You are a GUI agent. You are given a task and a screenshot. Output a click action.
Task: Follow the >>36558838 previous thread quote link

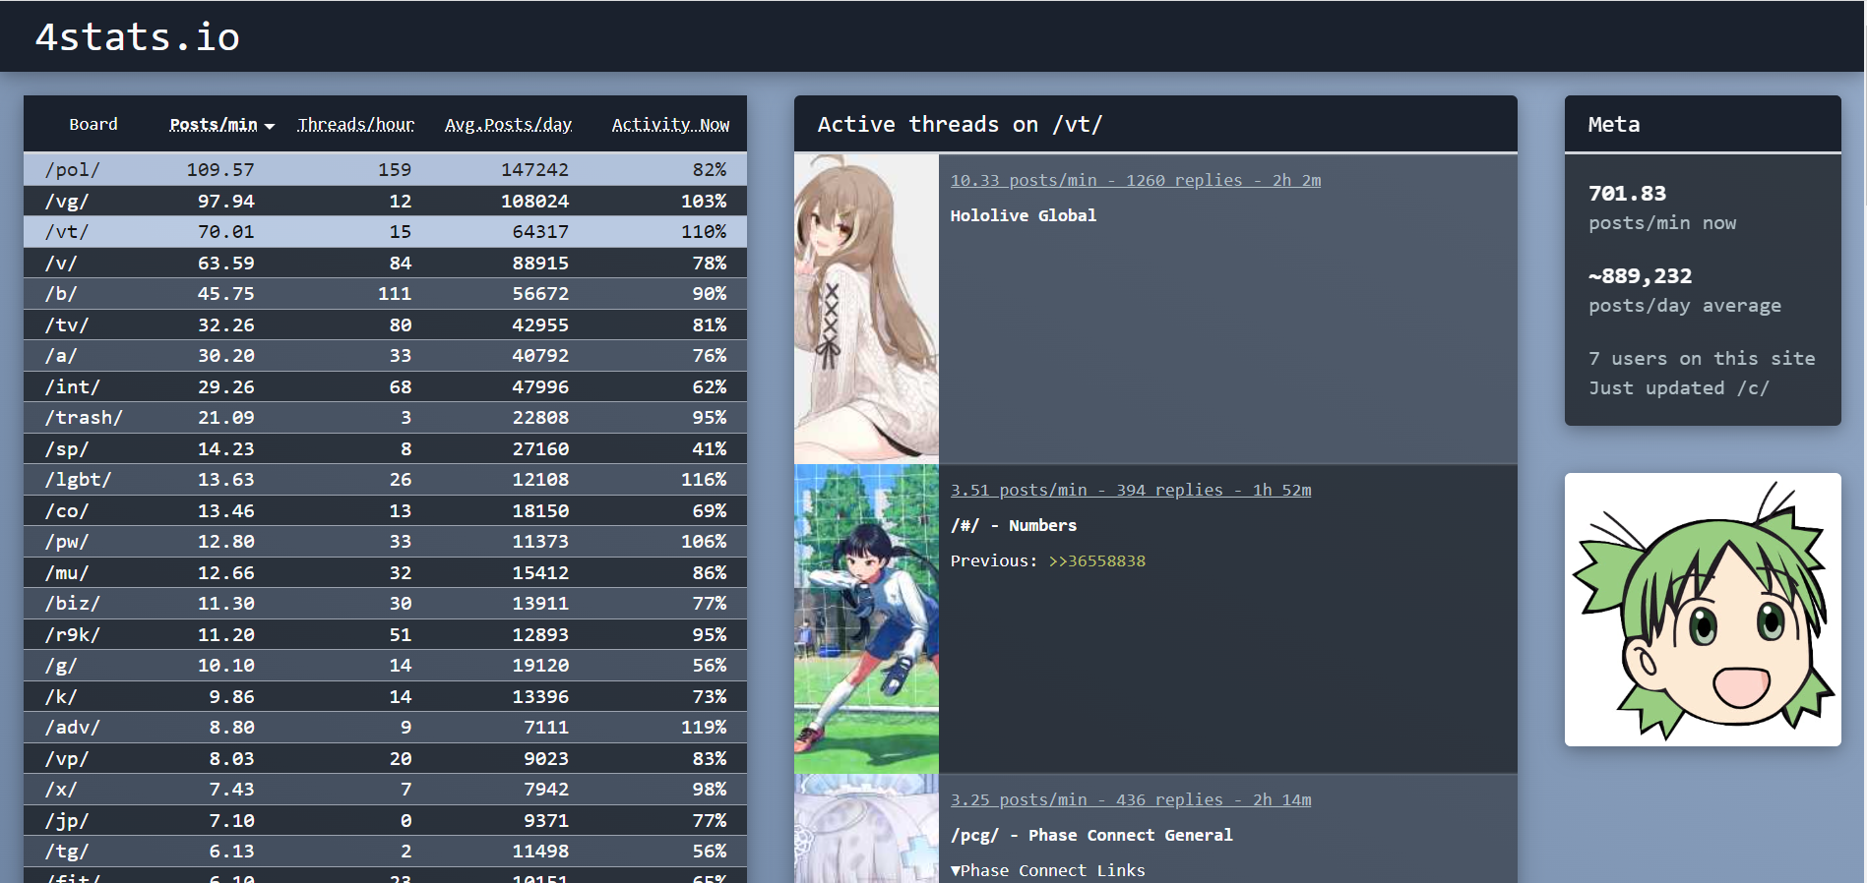(1096, 560)
